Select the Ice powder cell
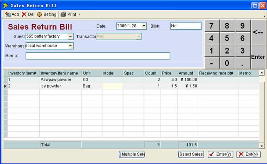Viewport: 267px width, 164px height. coord(60,86)
